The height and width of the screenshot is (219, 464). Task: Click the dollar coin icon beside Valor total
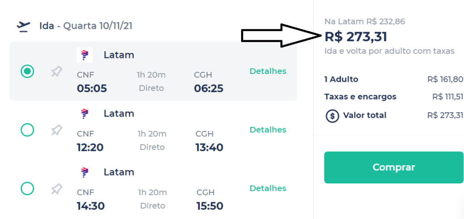tap(332, 116)
